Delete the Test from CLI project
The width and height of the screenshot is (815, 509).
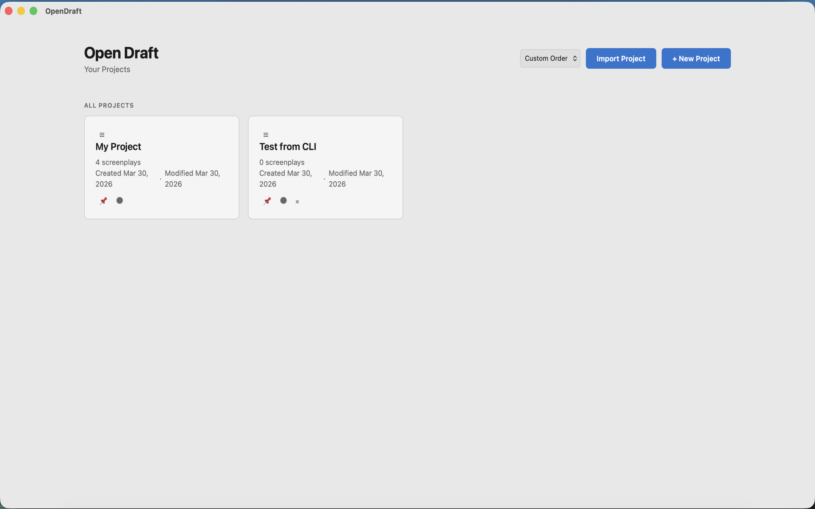click(x=297, y=201)
